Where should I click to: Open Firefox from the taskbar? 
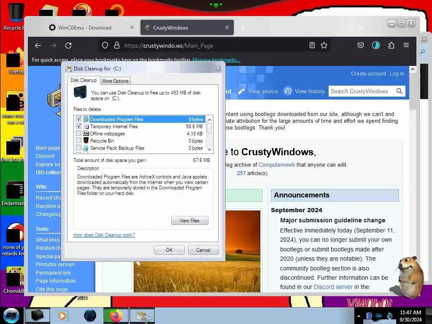tap(116, 316)
